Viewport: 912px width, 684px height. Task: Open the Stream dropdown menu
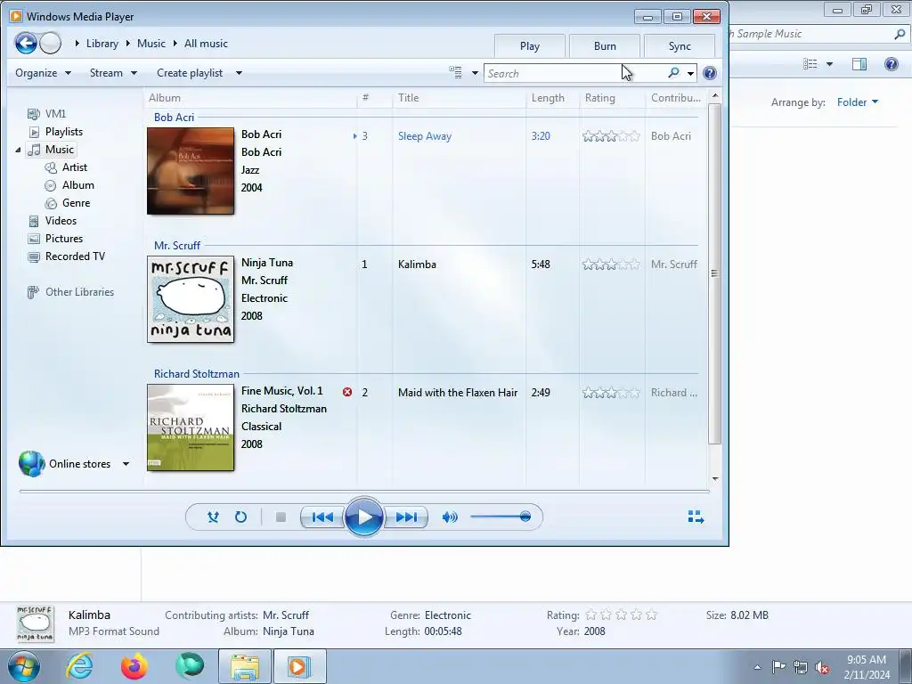113,73
